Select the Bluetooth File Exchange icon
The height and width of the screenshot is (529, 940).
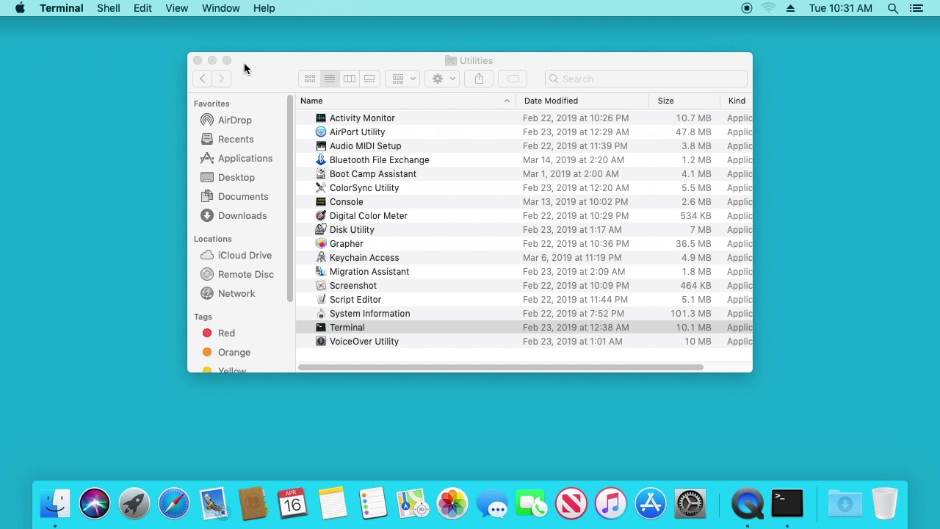[321, 159]
